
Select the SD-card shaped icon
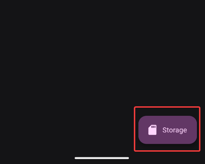coord(152,130)
